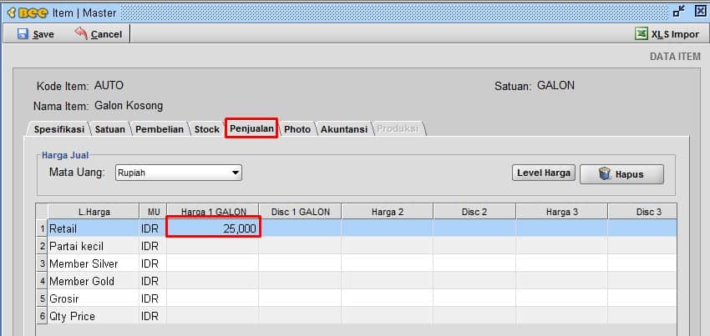Screen dimensions: 710x336
Task: Select the Partai kecil row
Action: (x=356, y=246)
